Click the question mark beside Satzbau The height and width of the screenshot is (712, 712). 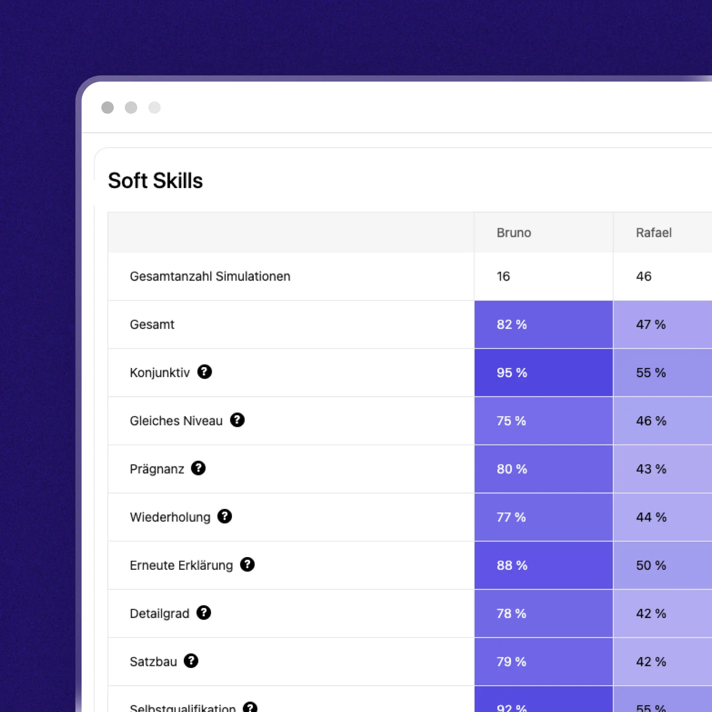point(191,661)
